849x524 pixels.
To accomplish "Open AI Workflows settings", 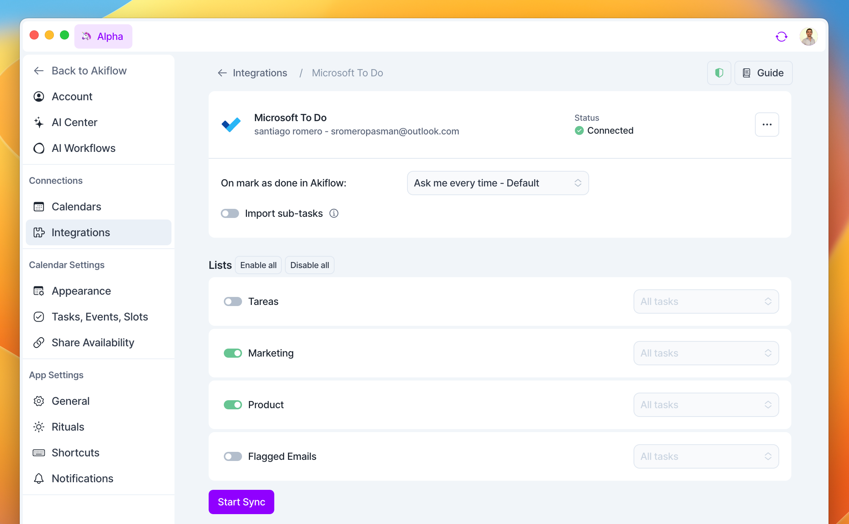I will [99, 148].
